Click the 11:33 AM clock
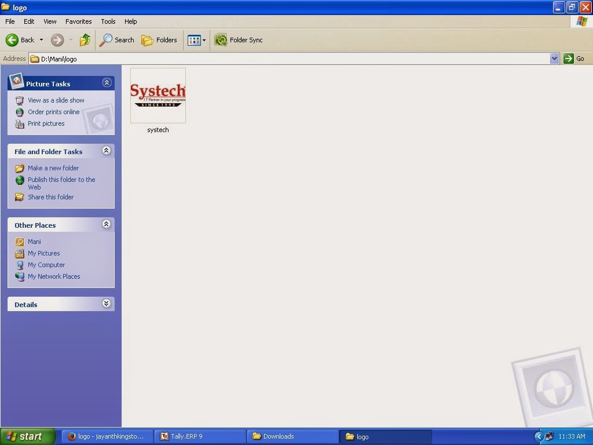Screen dimensions: 593x445 point(572,436)
